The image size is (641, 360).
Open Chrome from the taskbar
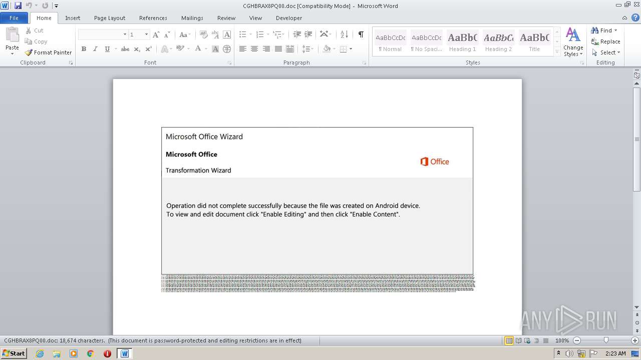(90, 353)
